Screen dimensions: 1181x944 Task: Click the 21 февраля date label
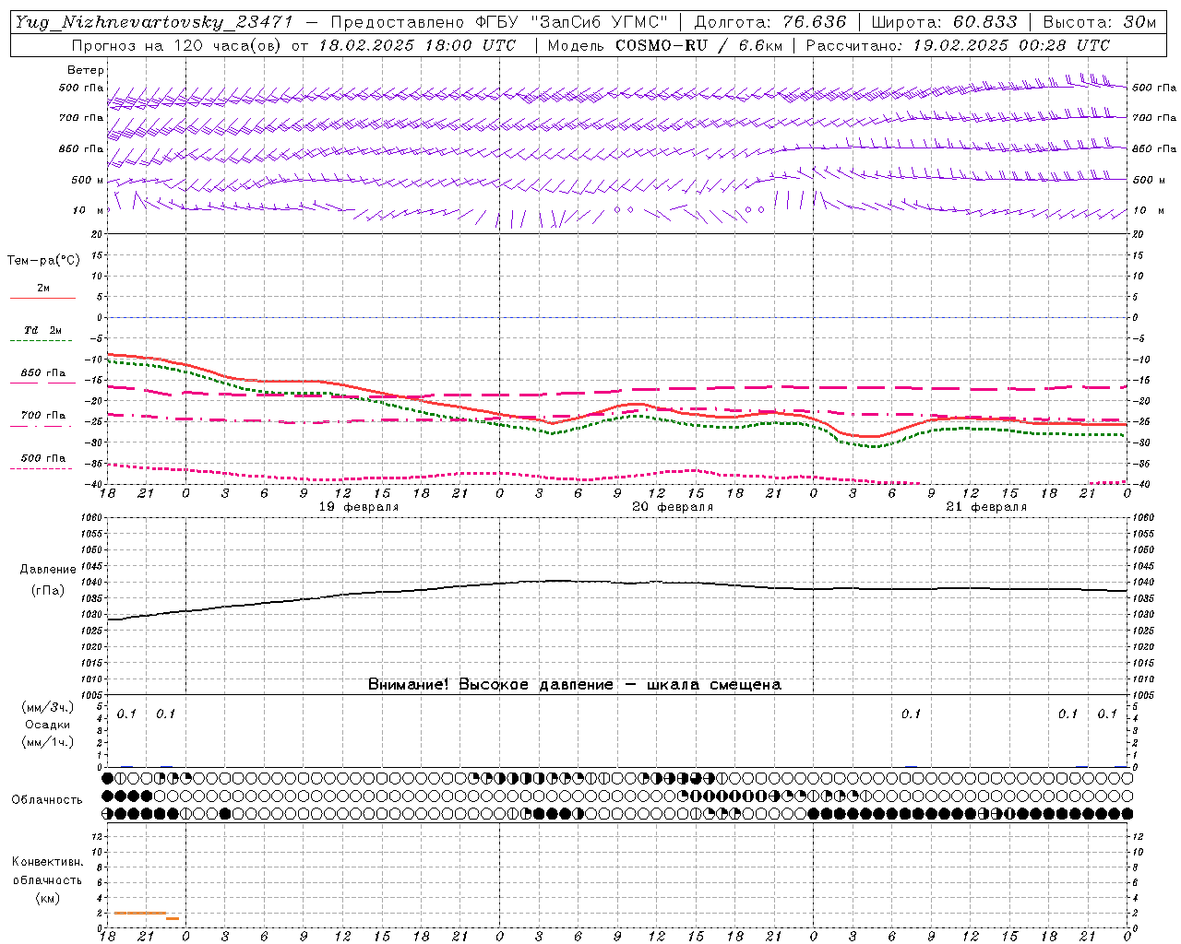tap(986, 507)
